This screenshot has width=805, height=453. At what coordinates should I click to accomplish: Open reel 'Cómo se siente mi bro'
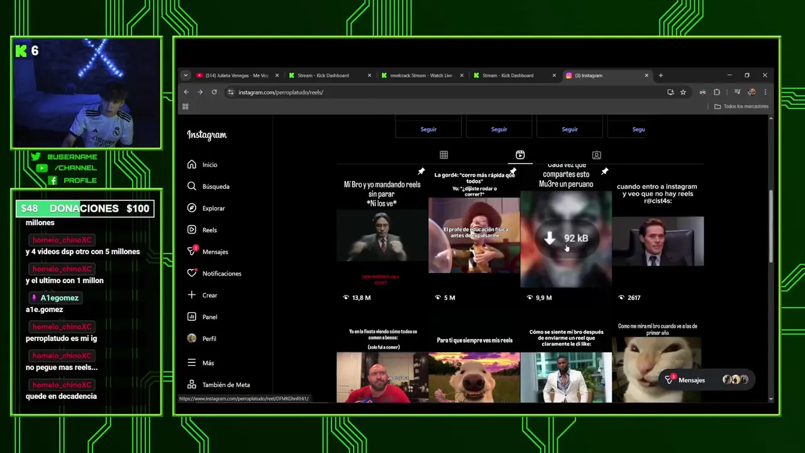[x=566, y=362]
